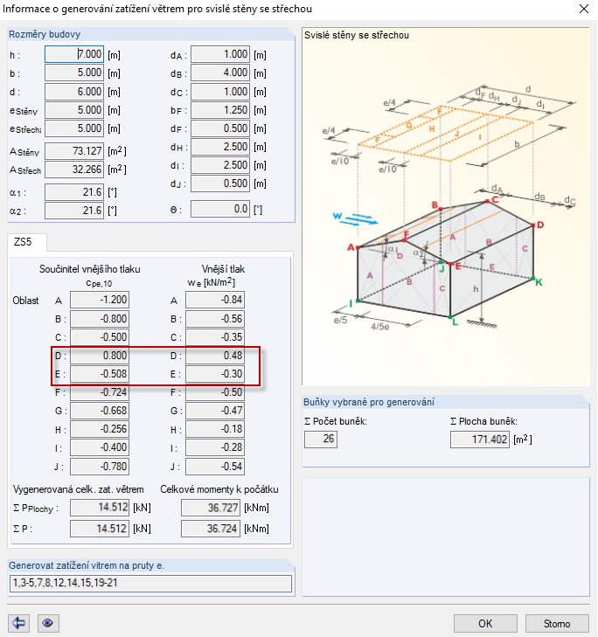Click external pressure value C (-0.35)
Image resolution: width=598 pixels, height=637 pixels.
point(215,337)
